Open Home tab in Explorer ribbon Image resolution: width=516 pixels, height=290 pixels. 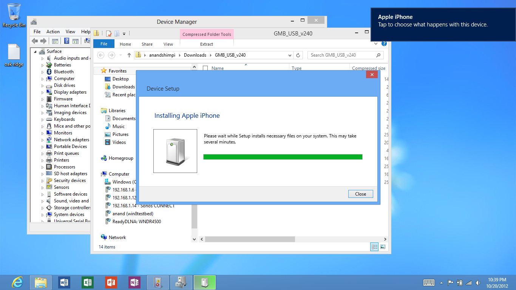(125, 44)
